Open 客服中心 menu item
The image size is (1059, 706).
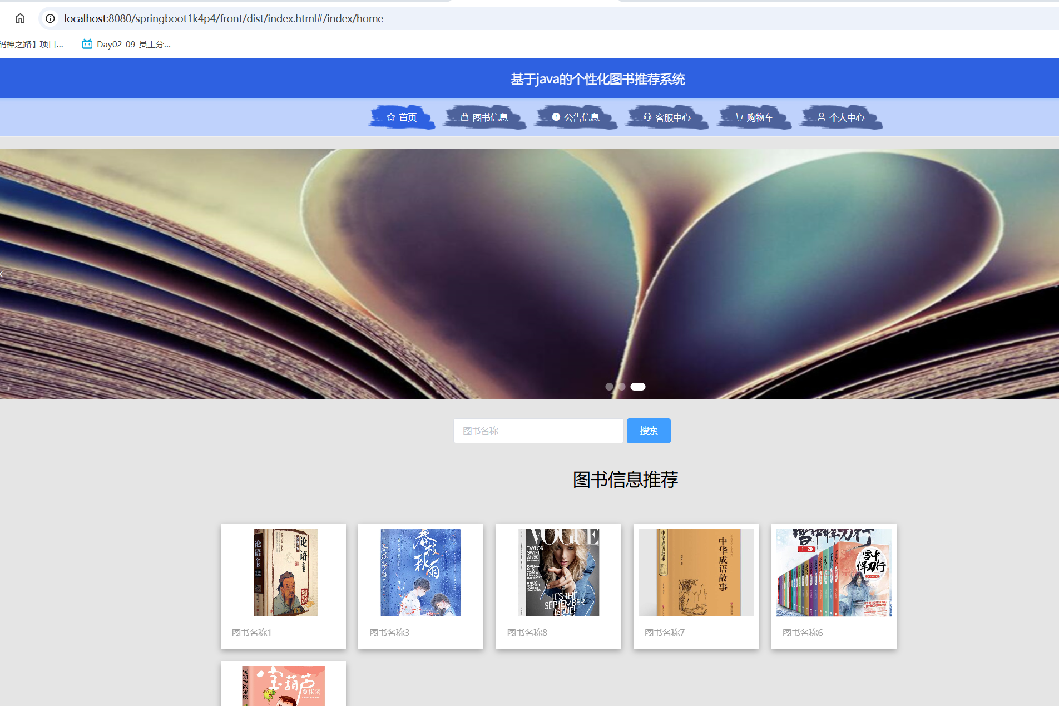(667, 117)
